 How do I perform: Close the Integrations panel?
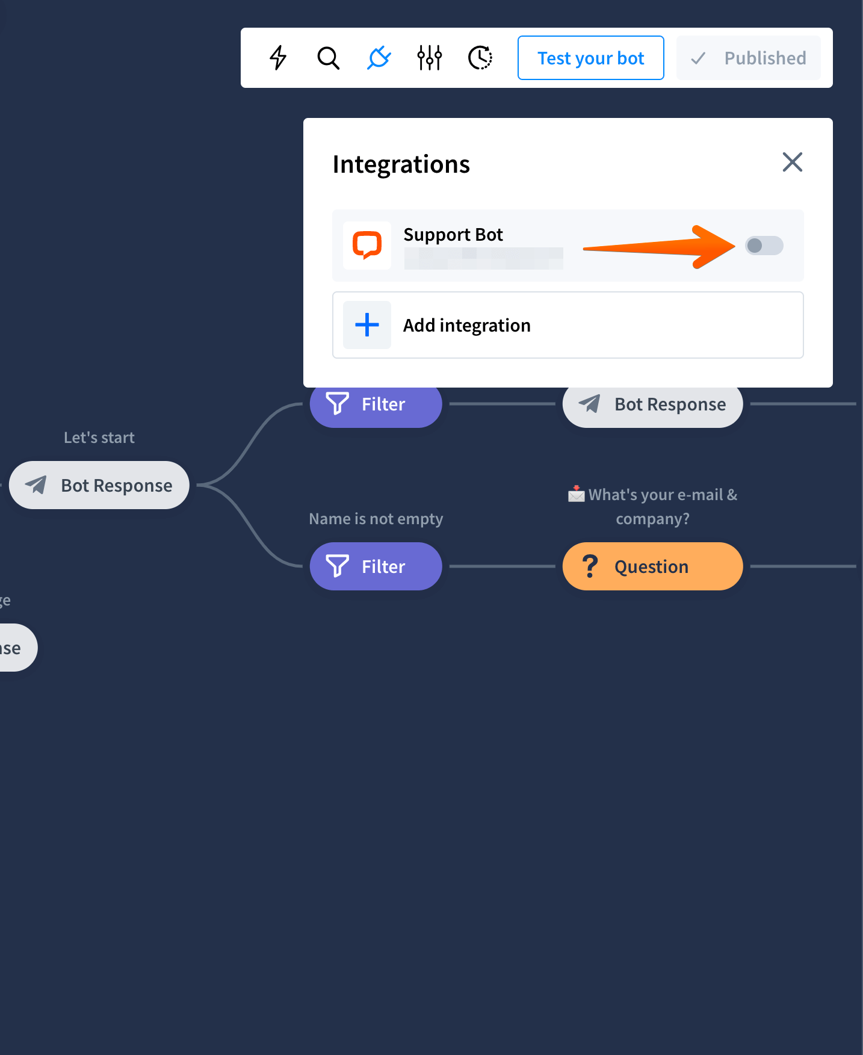(793, 162)
